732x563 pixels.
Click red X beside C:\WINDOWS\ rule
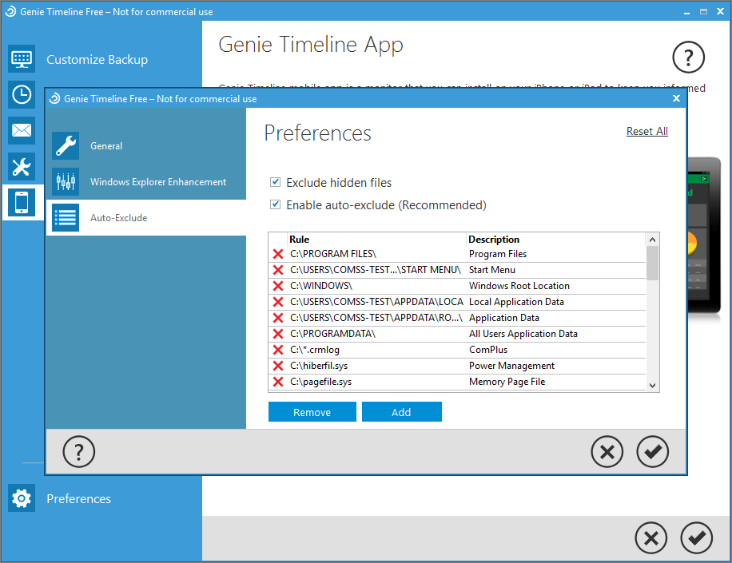[278, 286]
